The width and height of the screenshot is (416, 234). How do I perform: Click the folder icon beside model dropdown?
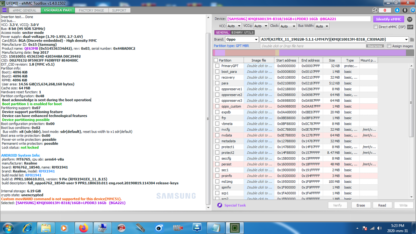pyautogui.click(x=412, y=40)
